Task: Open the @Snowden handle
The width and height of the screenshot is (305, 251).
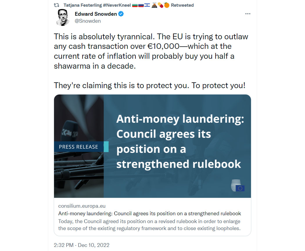Action: pos(88,21)
